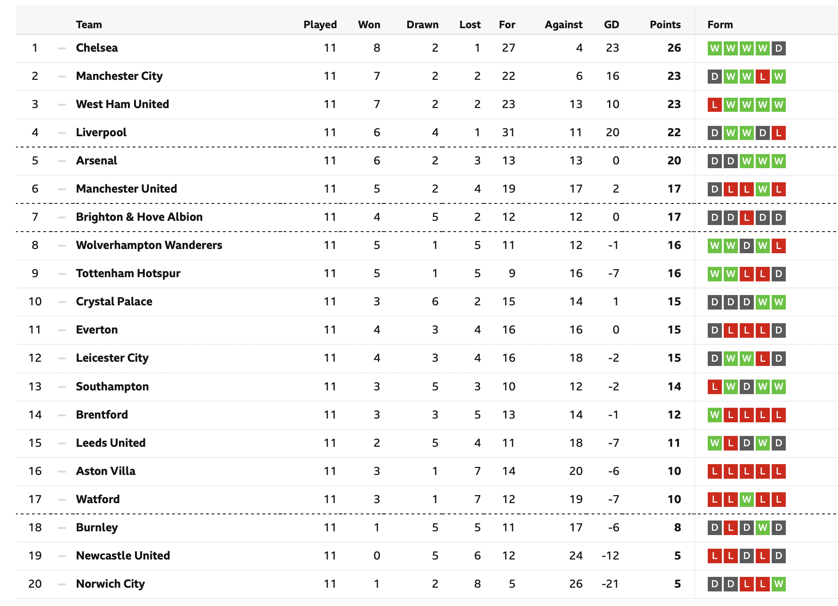
Task: Click Manchester City's red L form badge
Action: [763, 77]
